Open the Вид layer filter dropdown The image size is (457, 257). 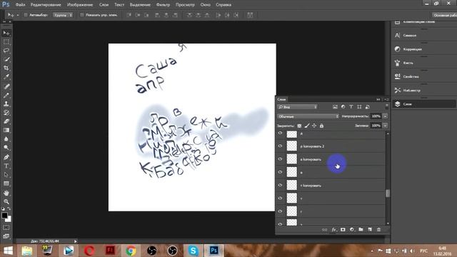(x=297, y=107)
